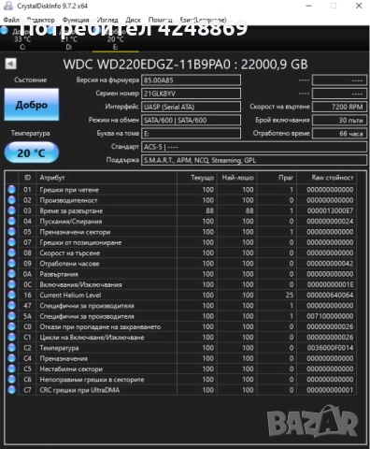The height and width of the screenshot is (449, 370).
Task: Select the Скорост на търсене attribute text
Action: click(70, 253)
